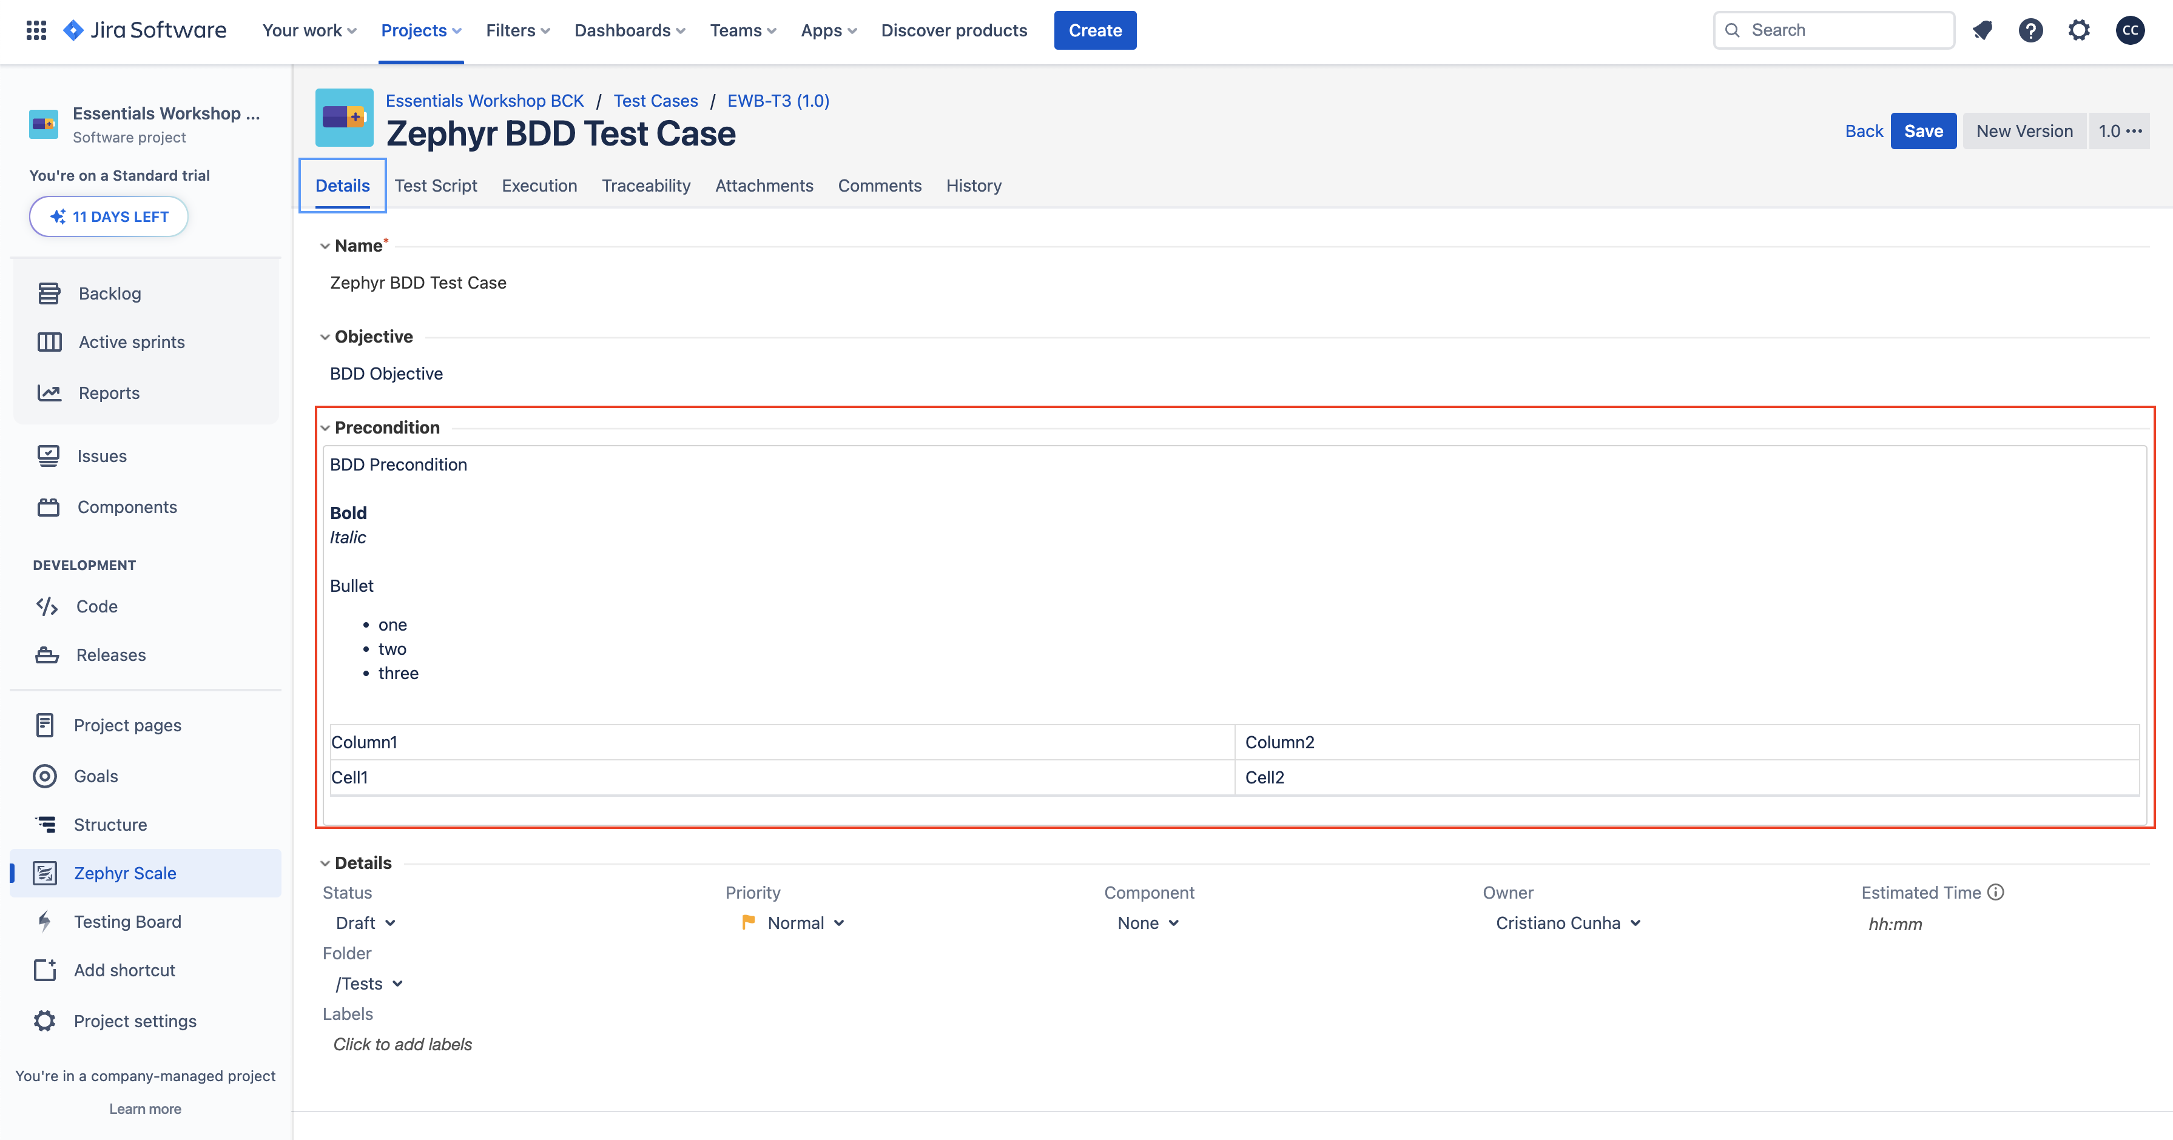
Task: Open the Filters menu
Action: point(517,30)
